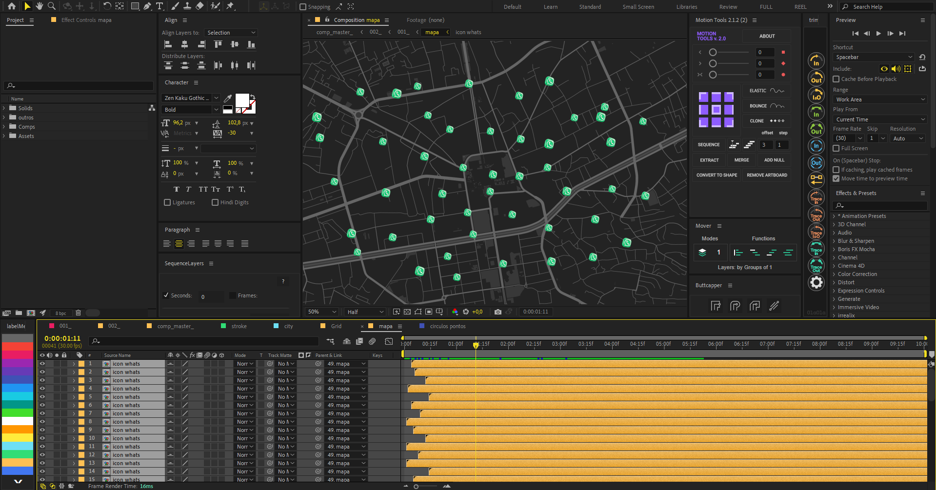Toggle the Snapping checkbox
This screenshot has width=936, height=490.
pos(303,7)
